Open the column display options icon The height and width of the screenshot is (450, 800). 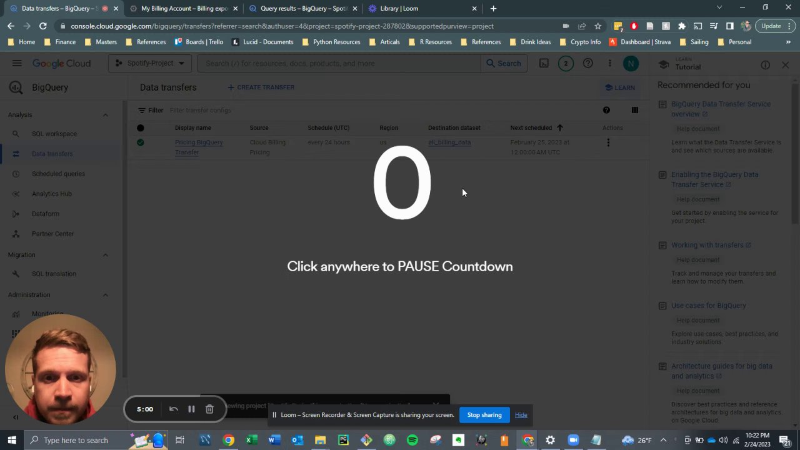pyautogui.click(x=634, y=110)
